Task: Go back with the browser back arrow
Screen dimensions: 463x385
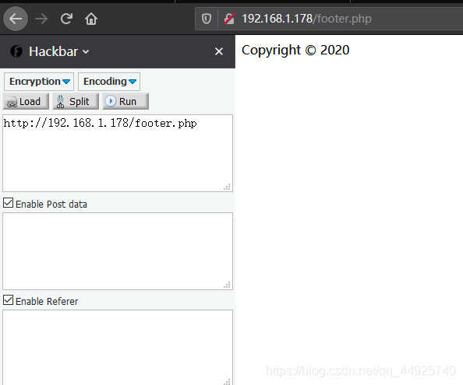Action: [16, 19]
